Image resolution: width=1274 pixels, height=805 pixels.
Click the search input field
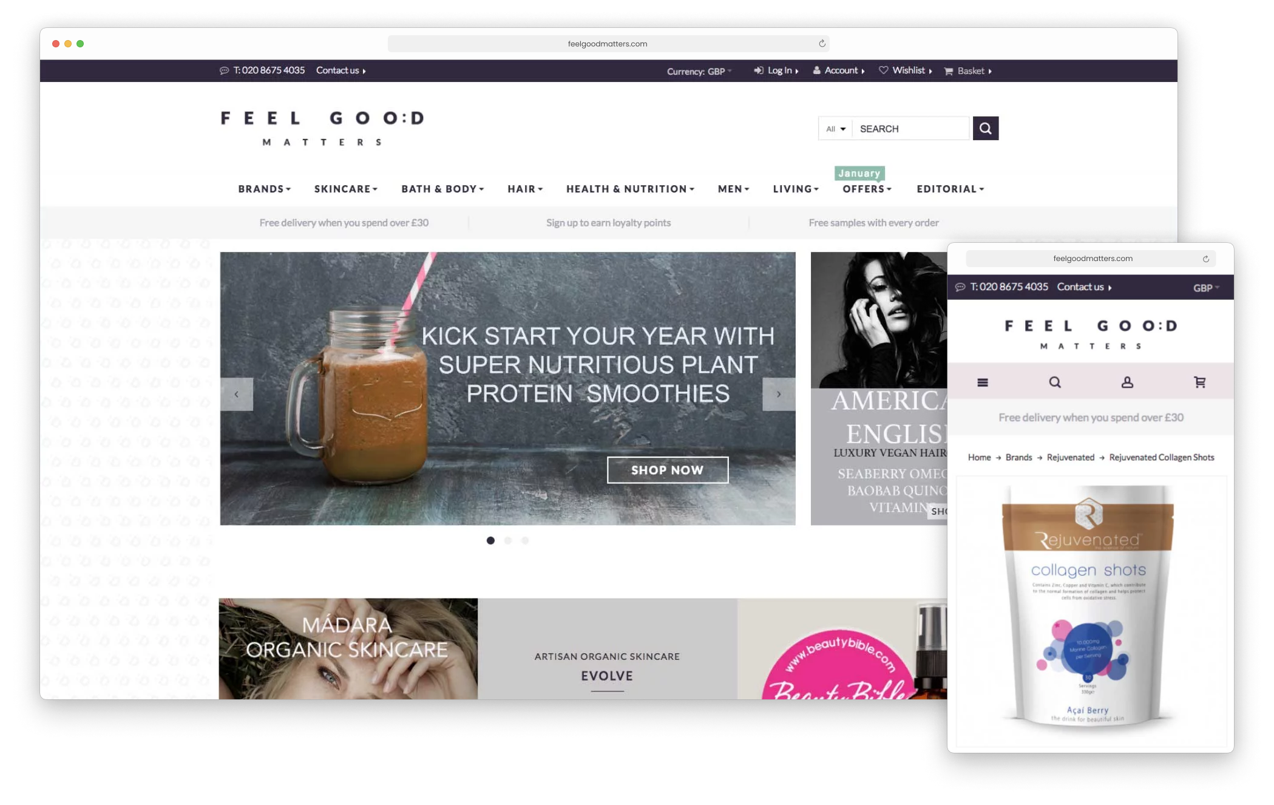(910, 128)
